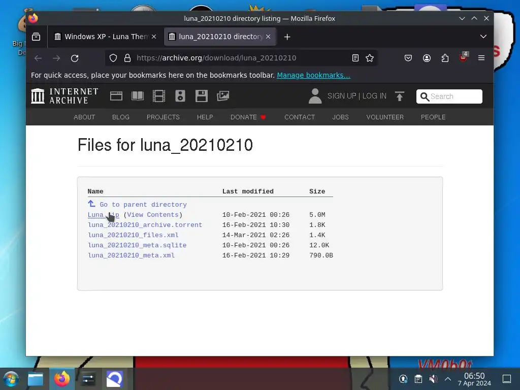
Task: Open Texts book icon
Action: pos(138,96)
